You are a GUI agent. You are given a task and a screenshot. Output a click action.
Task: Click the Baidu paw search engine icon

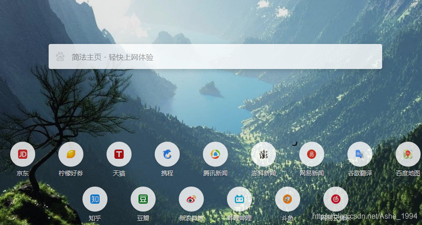[60, 56]
